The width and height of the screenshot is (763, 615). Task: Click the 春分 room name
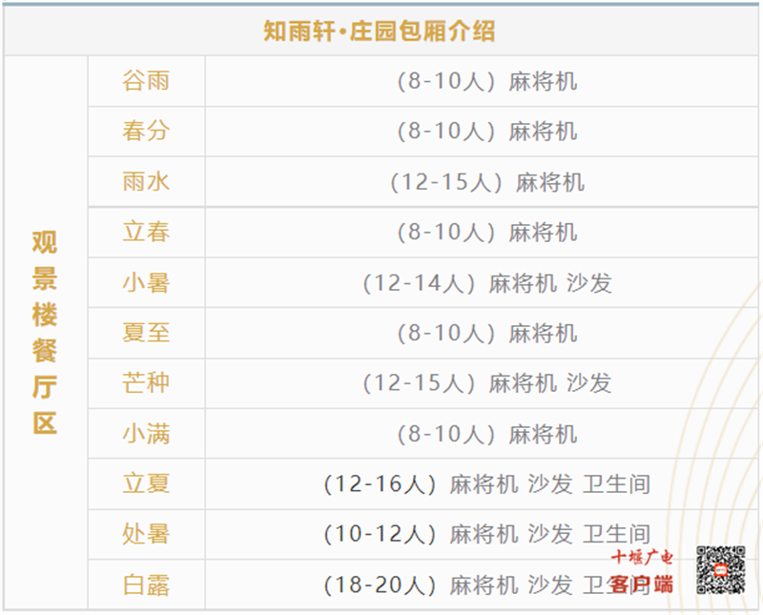tap(146, 132)
